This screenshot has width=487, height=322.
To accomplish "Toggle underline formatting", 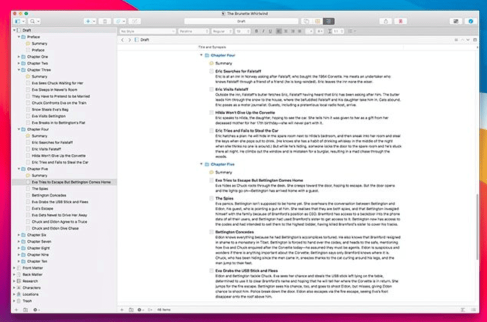I will (270, 31).
